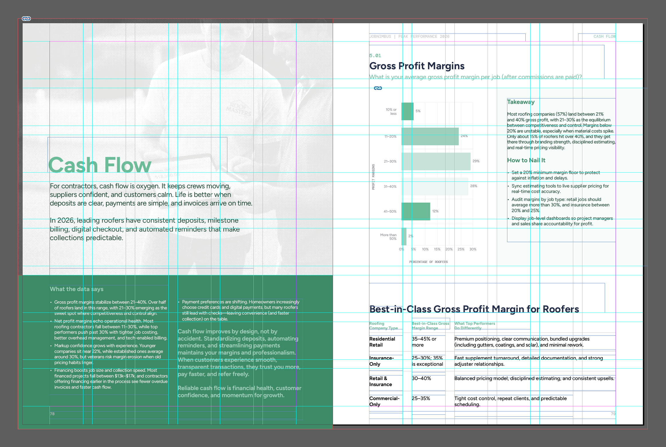666x447 pixels.
Task: Click the "What the data says" heading
Action: pos(76,289)
